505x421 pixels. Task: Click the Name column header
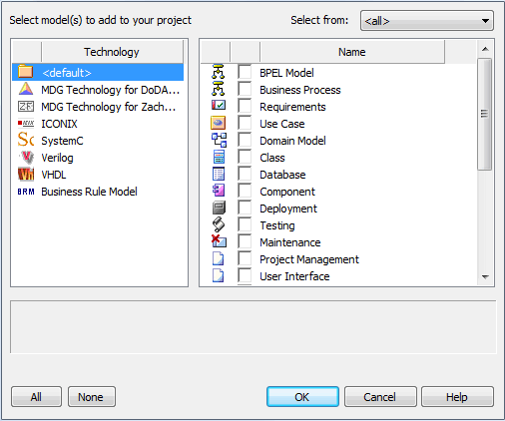click(352, 52)
